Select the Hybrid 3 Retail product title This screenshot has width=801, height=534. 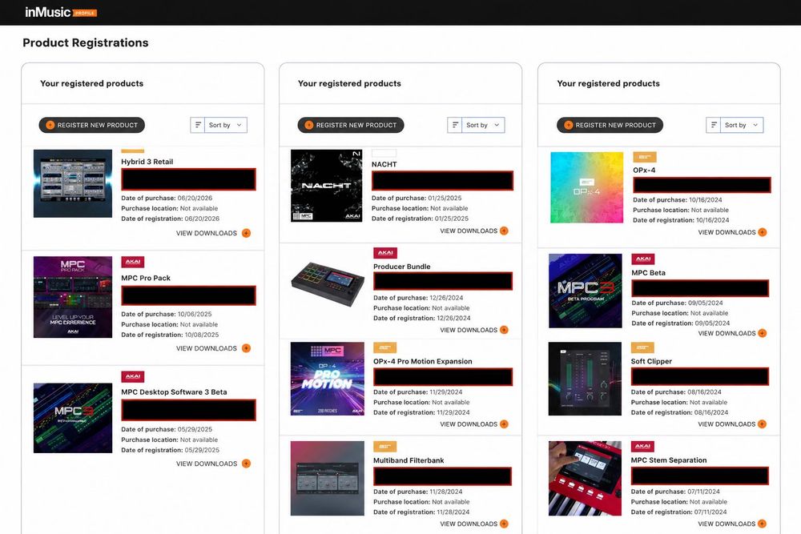tap(147, 162)
